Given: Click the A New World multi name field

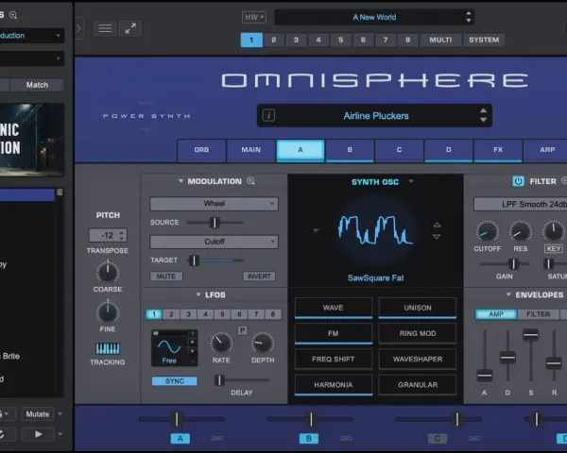Looking at the screenshot, I should pos(374,17).
